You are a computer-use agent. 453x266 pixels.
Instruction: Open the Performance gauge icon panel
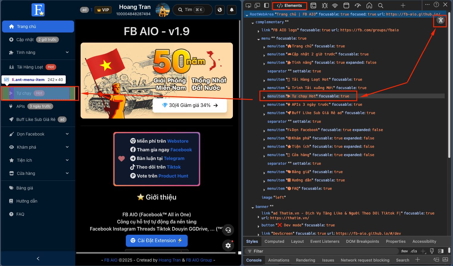(x=358, y=5)
